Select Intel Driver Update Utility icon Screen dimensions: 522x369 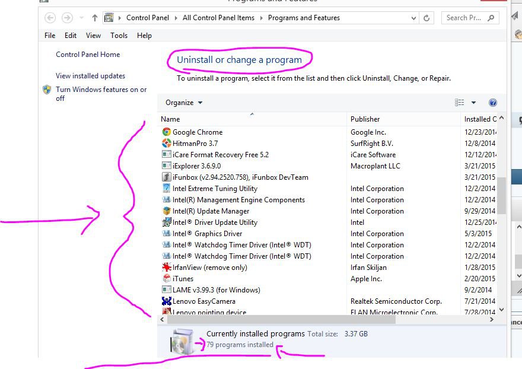(x=167, y=222)
